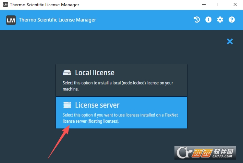The width and height of the screenshot is (243, 163).
Task: Click the title bar LM app icon
Action: pyautogui.click(x=5, y=4)
